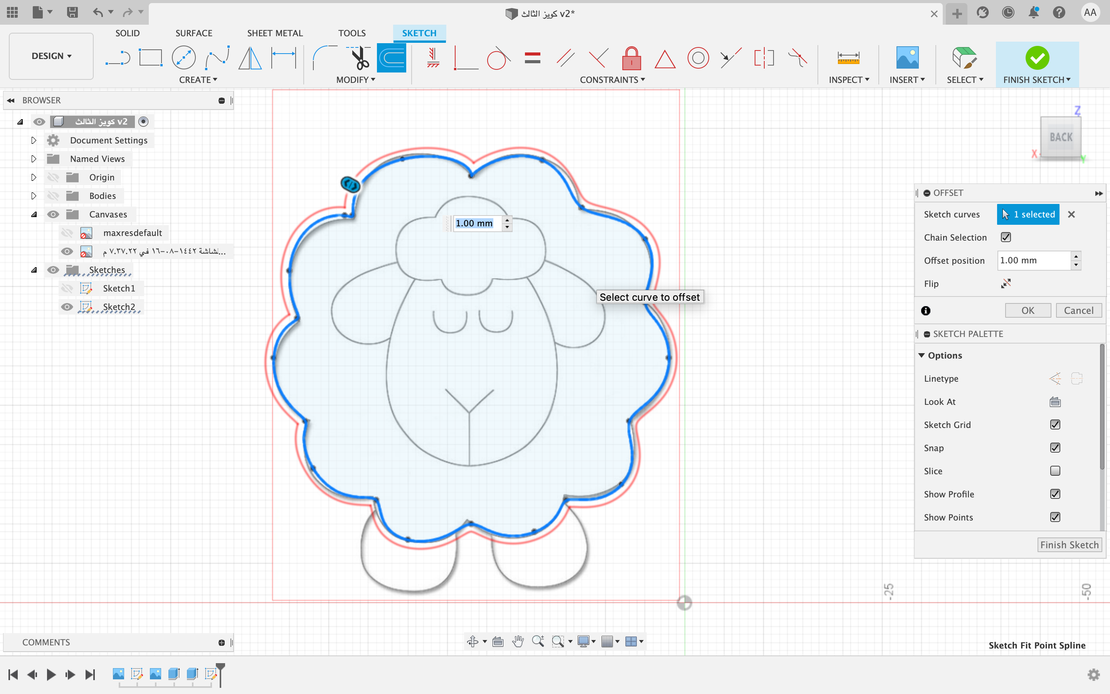Apply the Symmetry constraint
Viewport: 1110px width, 694px height.
tap(764, 58)
